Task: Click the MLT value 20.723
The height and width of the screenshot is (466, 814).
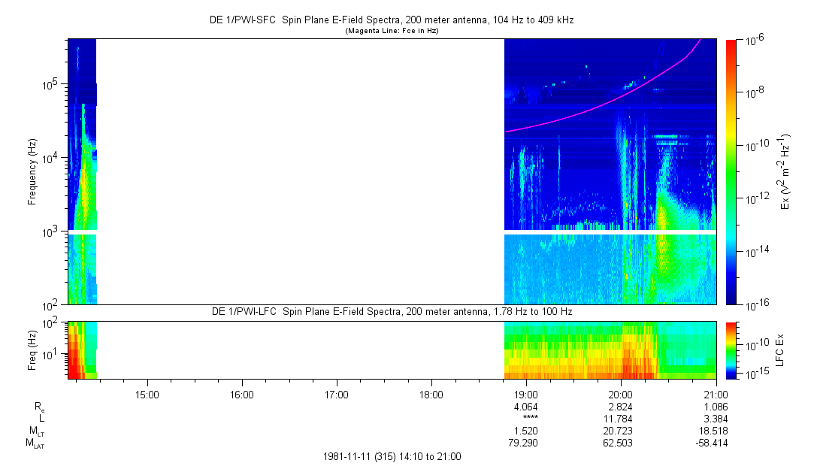Action: click(x=620, y=431)
